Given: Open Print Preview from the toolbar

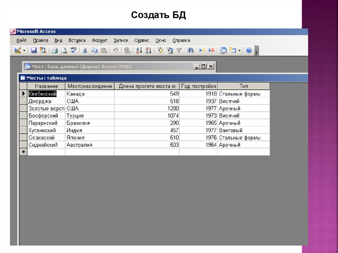Looking at the screenshot, I should tap(64, 50).
